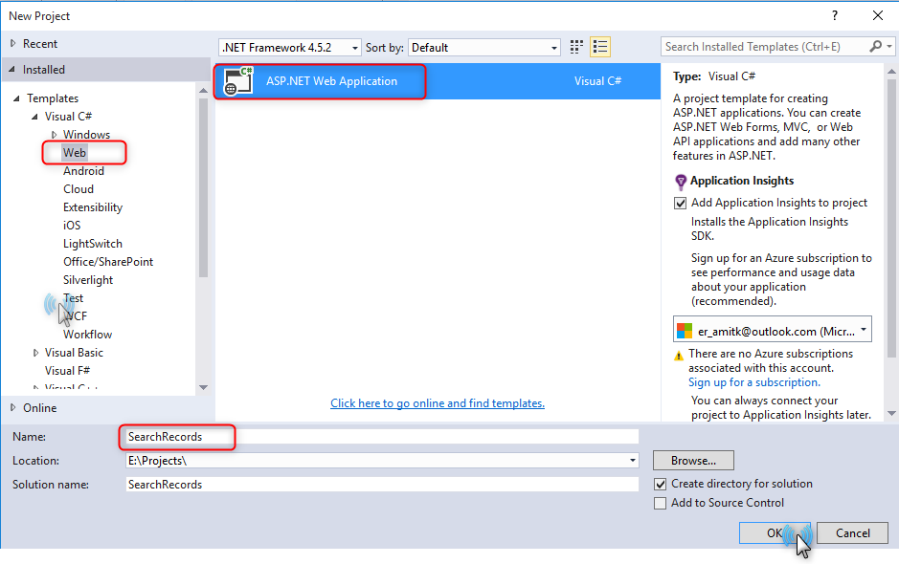This screenshot has height=564, width=899.
Task: Click the search magnifier icon
Action: [x=875, y=47]
